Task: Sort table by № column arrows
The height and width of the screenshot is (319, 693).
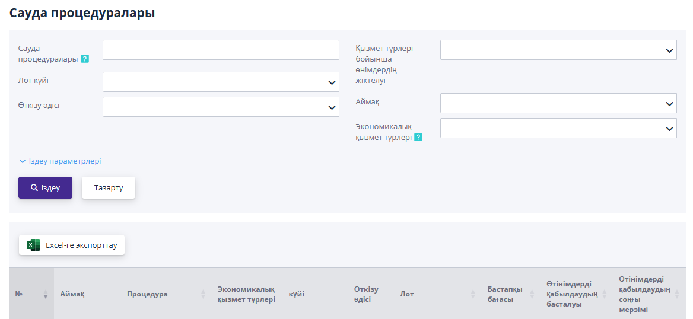Action: 46,294
